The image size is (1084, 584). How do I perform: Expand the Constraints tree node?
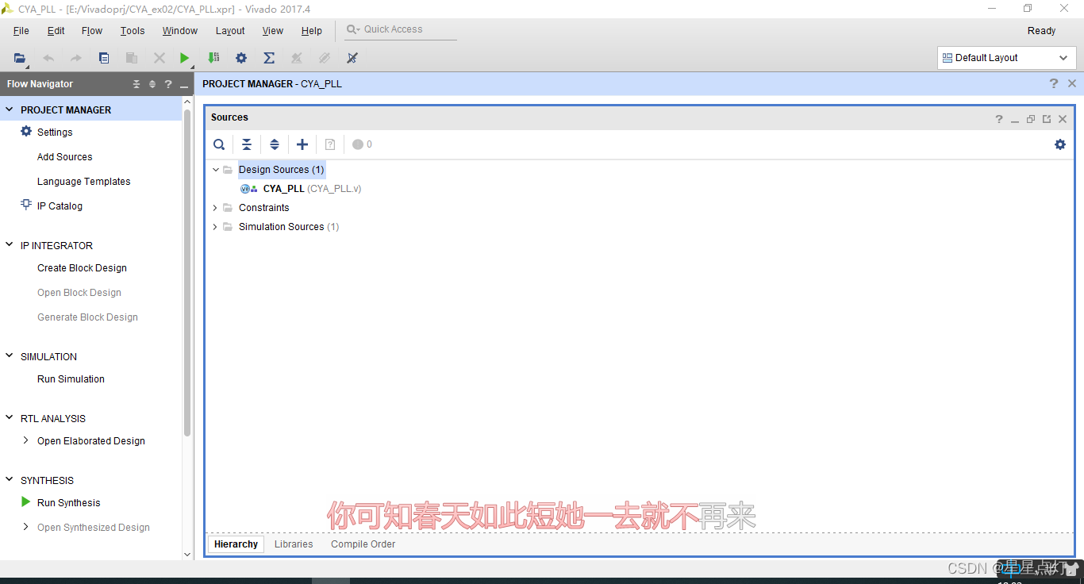[x=214, y=207]
